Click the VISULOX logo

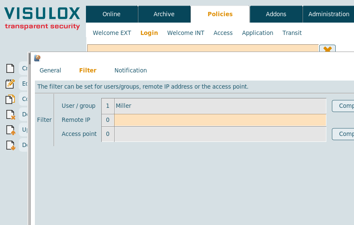(42, 18)
